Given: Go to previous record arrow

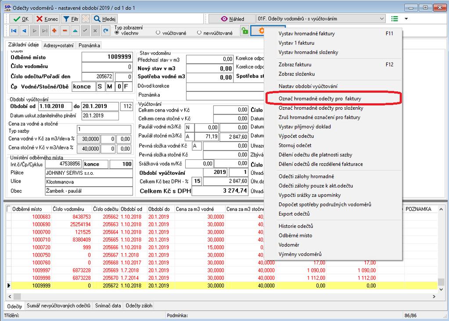Looking at the screenshot, I should [x=24, y=31].
